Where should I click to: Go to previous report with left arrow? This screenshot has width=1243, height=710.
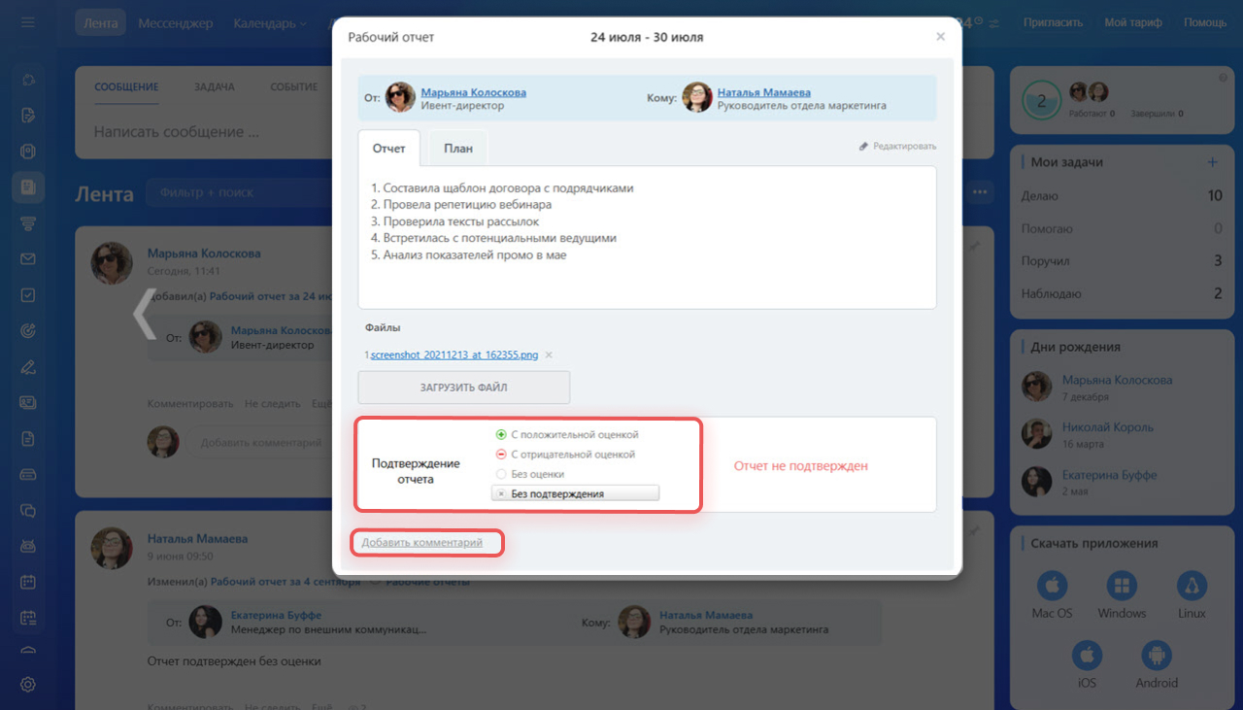tap(146, 314)
